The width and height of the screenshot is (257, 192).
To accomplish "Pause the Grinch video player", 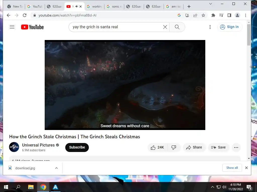I will click(x=125, y=85).
